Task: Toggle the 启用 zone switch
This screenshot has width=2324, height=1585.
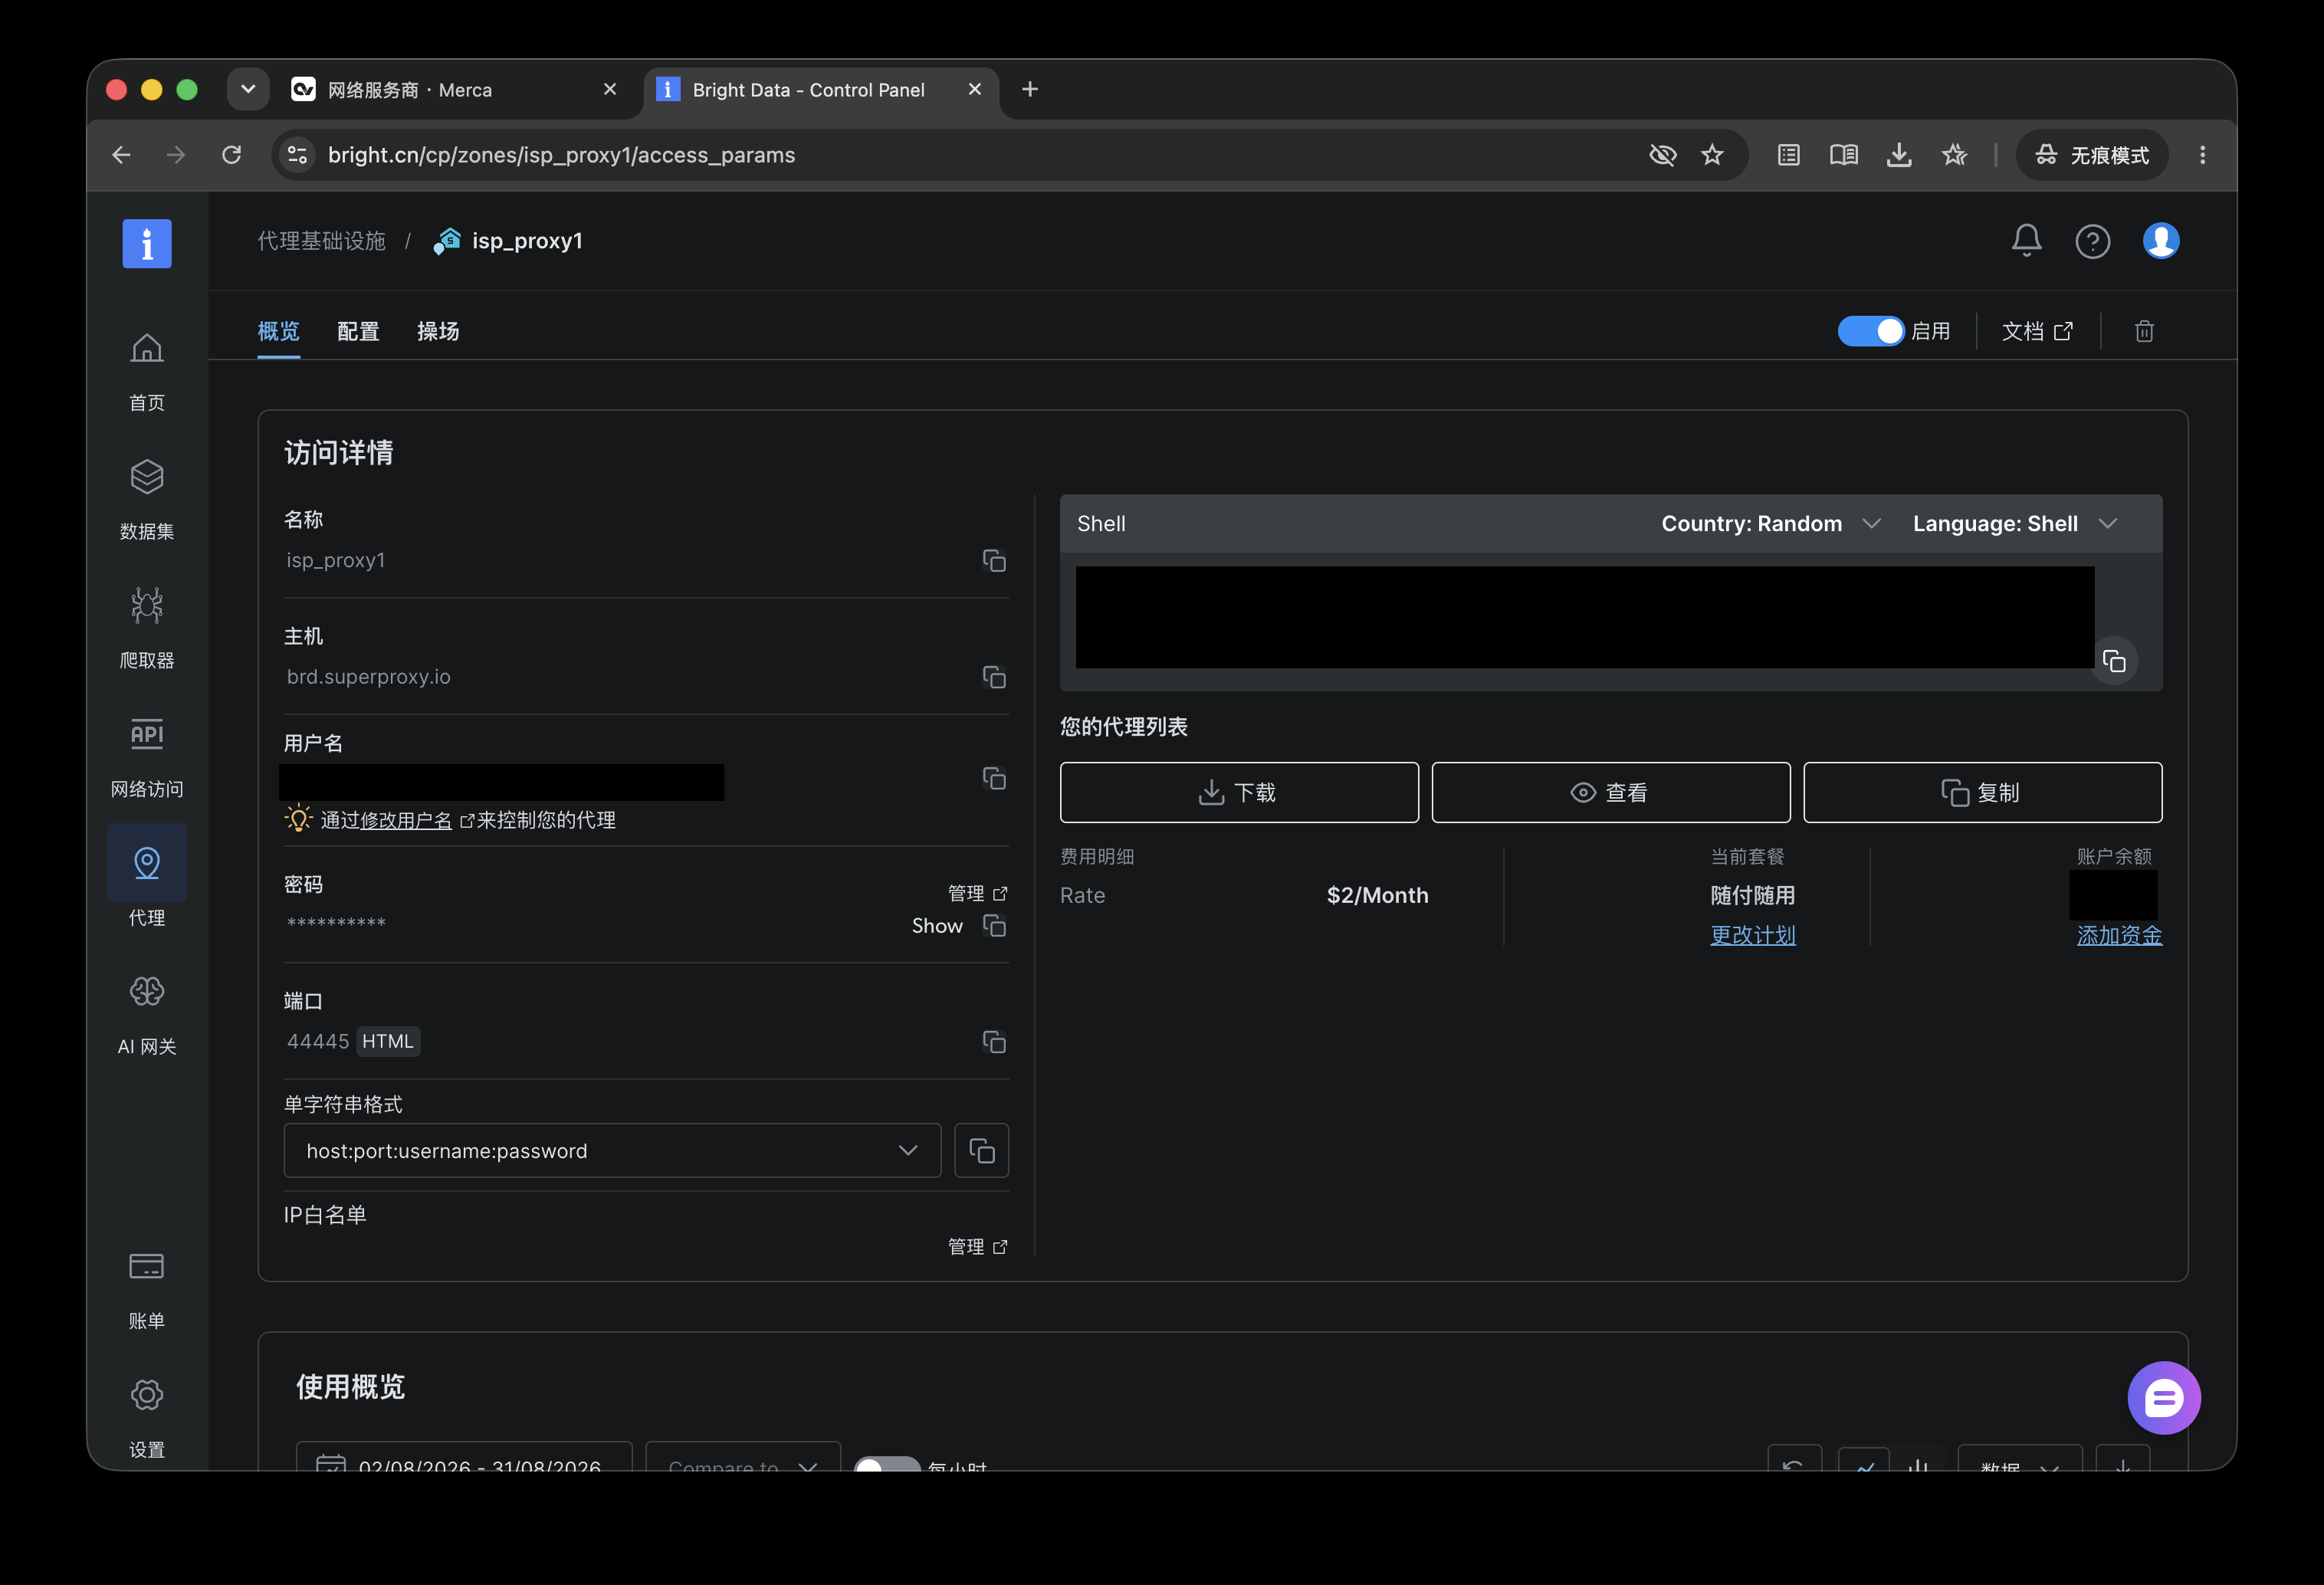Action: 1870,331
